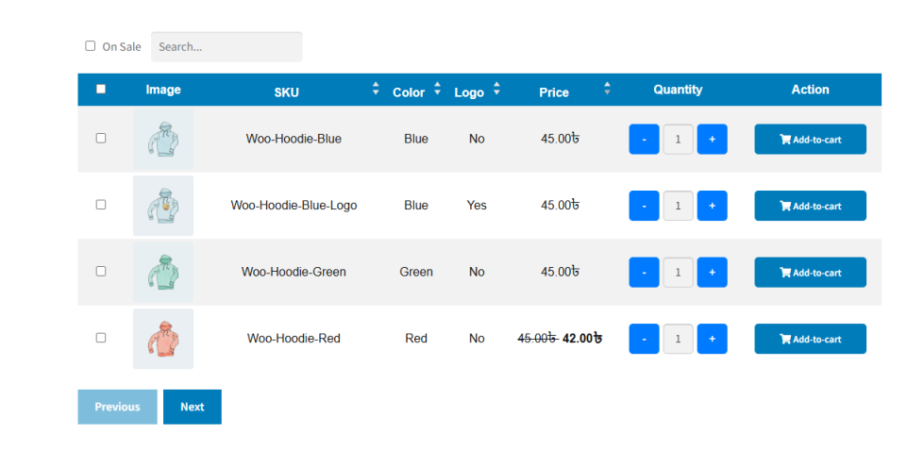Go to the Next page
This screenshot has width=924, height=450.
point(193,407)
